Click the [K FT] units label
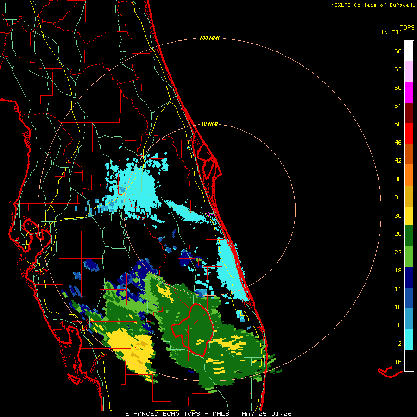The width and height of the screenshot is (417, 417). (392, 32)
